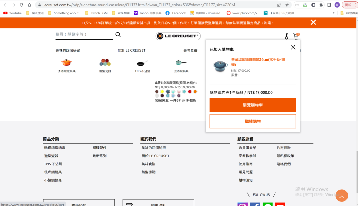Viewport: 358px width, 206px height.
Task: Open the browser home page
Action: click(29, 5)
